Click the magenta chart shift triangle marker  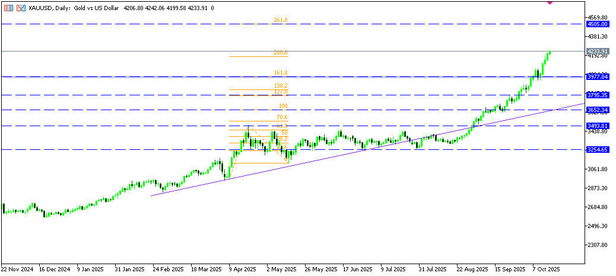pos(549,2)
